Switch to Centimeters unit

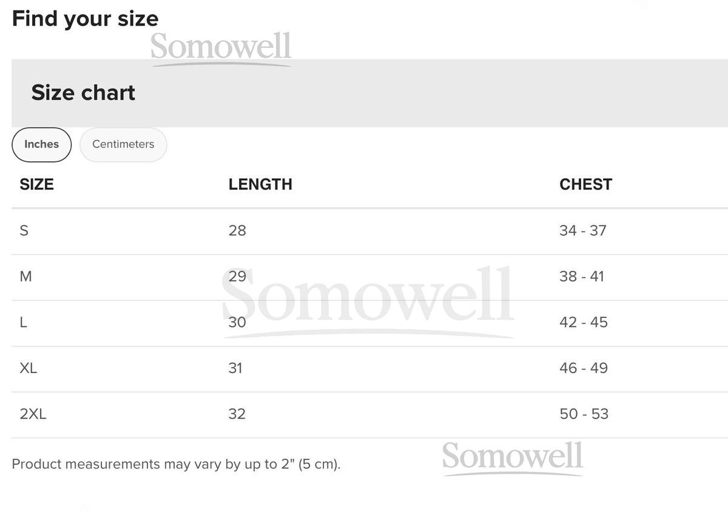pos(123,144)
